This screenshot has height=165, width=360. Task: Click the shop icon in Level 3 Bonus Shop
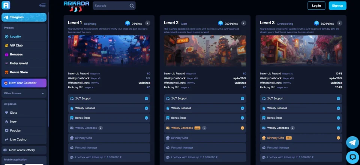point(264,118)
